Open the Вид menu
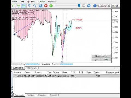The image size is (131, 98). [x=22, y=2]
